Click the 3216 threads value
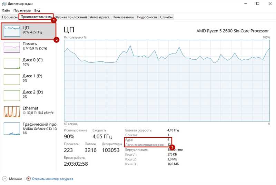 tap(90, 150)
